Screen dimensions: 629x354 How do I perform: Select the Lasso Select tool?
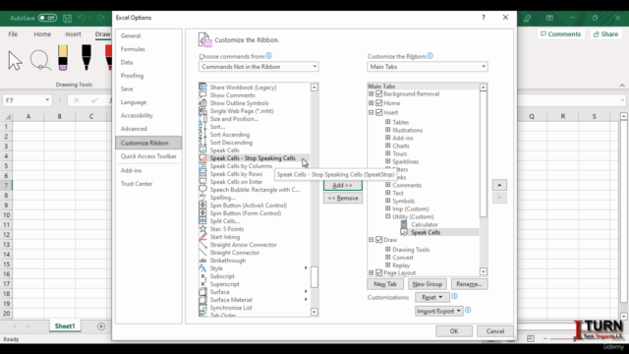coord(39,60)
